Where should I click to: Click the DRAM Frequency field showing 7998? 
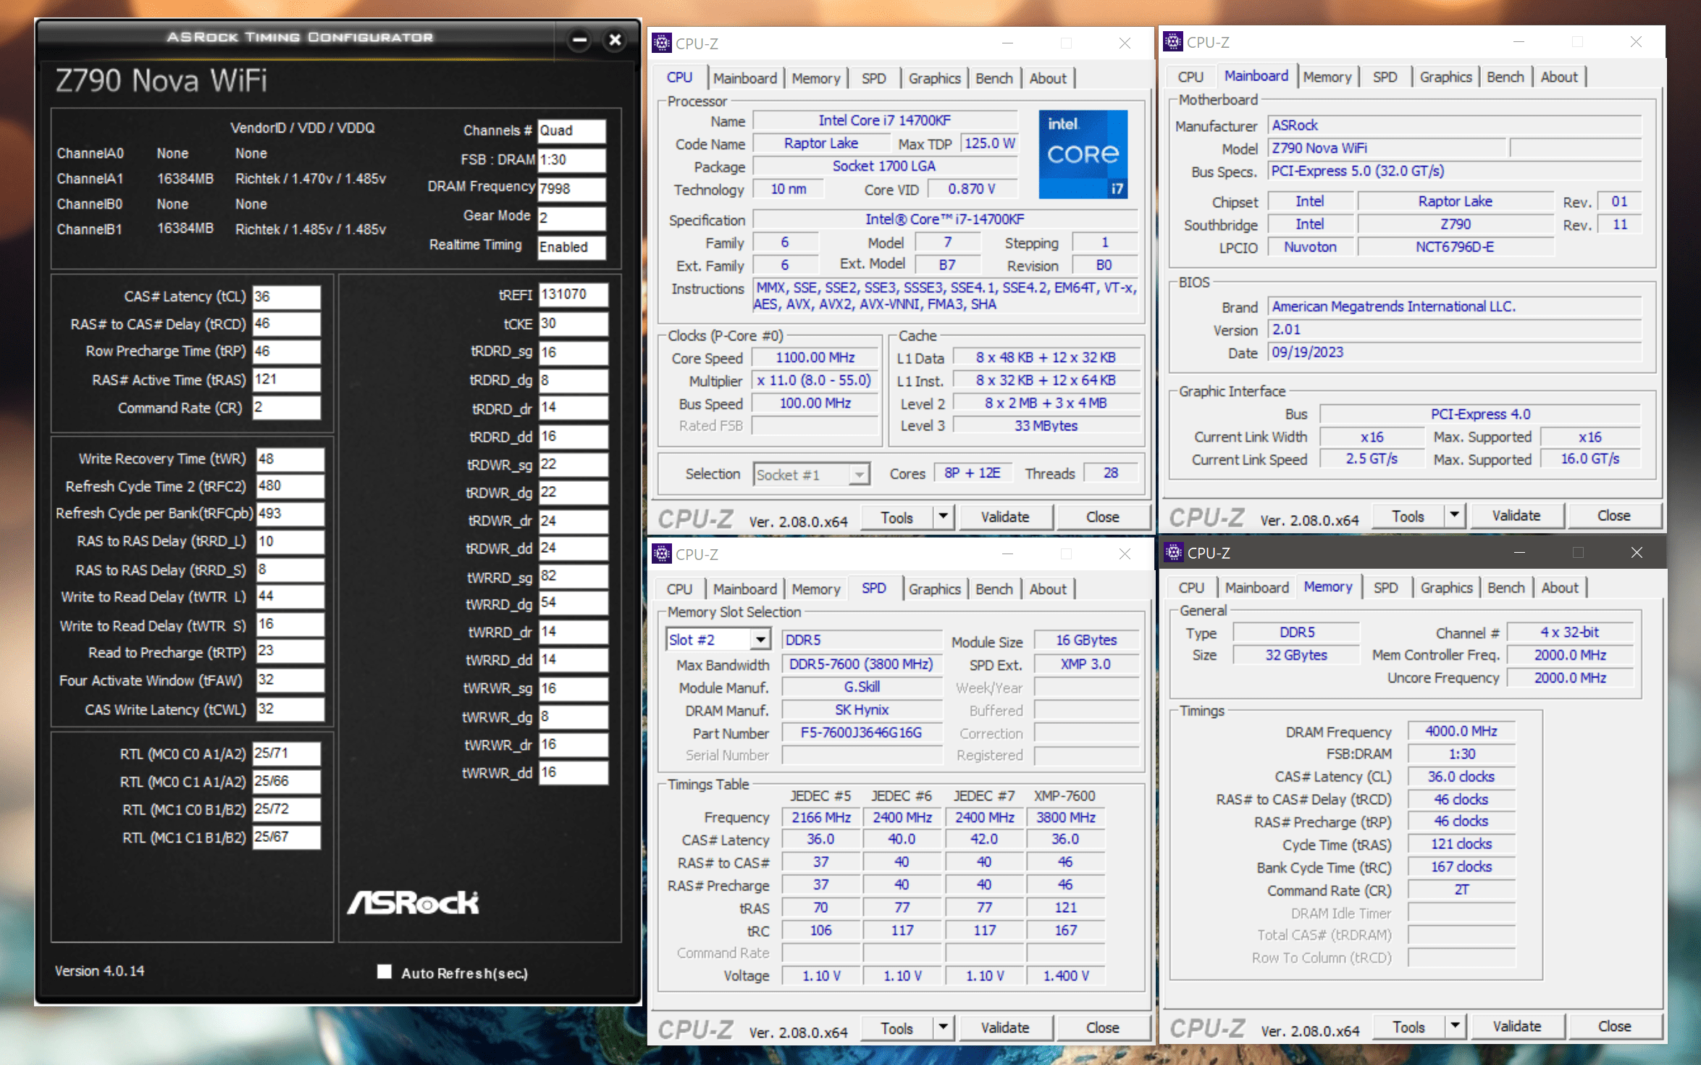(571, 188)
